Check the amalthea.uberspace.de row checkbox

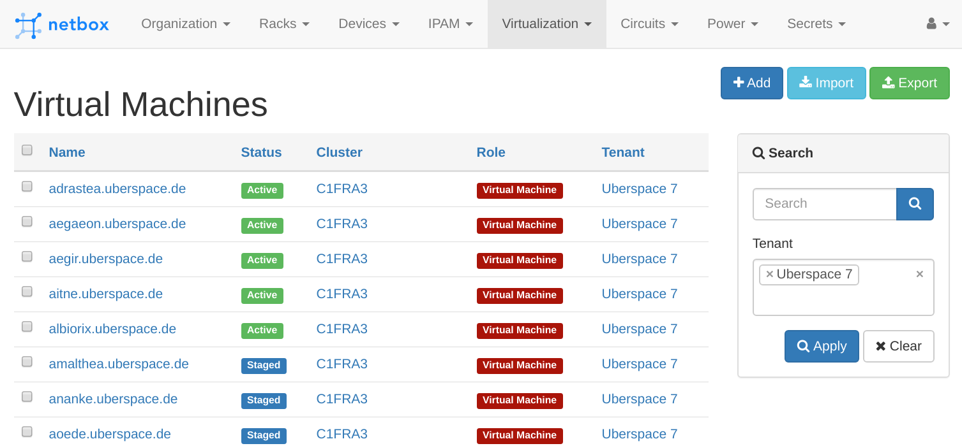[27, 362]
